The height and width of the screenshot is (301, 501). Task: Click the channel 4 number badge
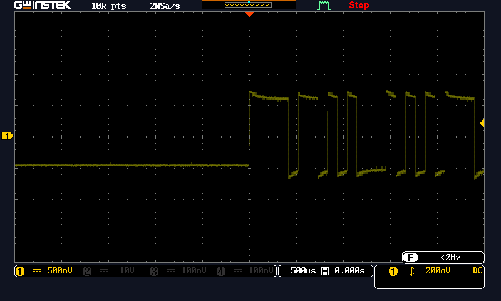point(221,272)
